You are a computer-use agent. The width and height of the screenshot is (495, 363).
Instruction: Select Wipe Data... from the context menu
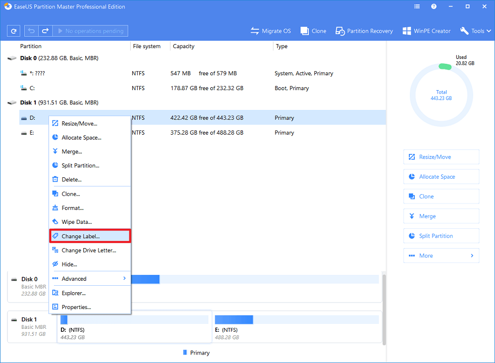[90, 222]
